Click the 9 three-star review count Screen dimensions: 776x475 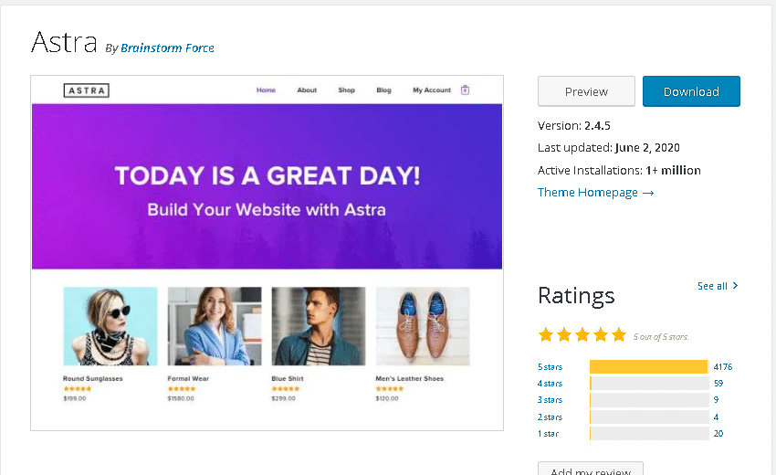tap(716, 400)
